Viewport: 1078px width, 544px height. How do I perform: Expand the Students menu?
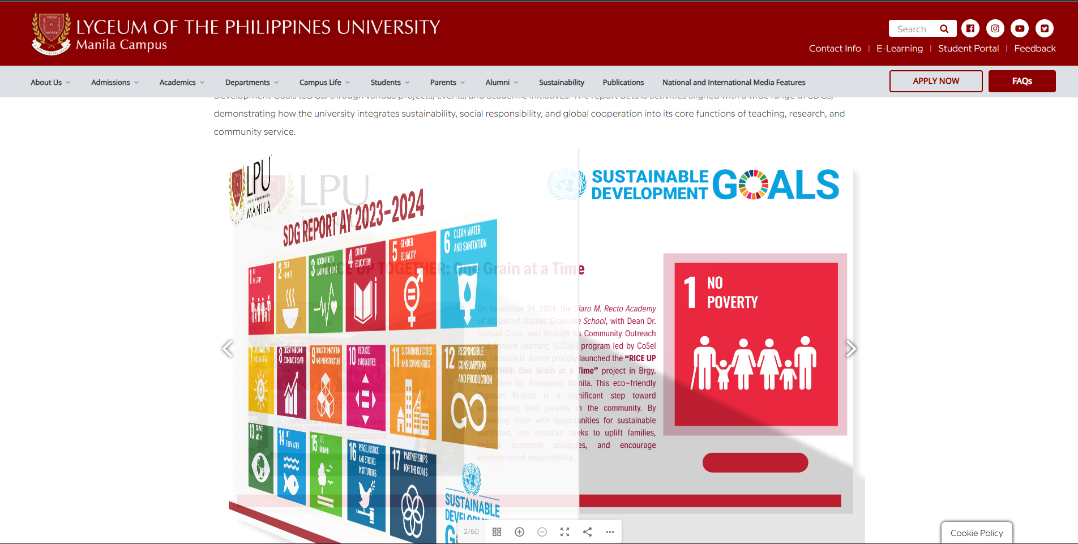point(390,82)
